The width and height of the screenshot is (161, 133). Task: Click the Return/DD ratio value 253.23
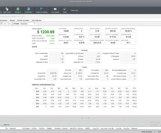click(113, 31)
